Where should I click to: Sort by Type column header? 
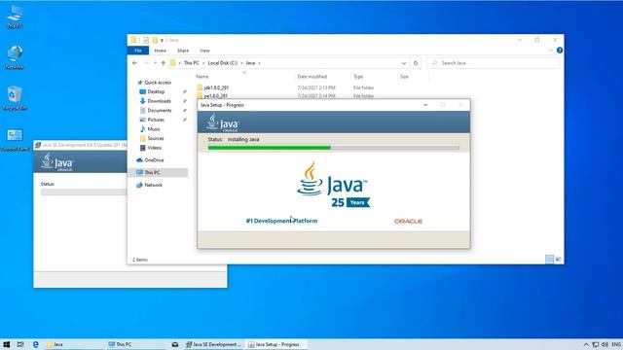[358, 77]
